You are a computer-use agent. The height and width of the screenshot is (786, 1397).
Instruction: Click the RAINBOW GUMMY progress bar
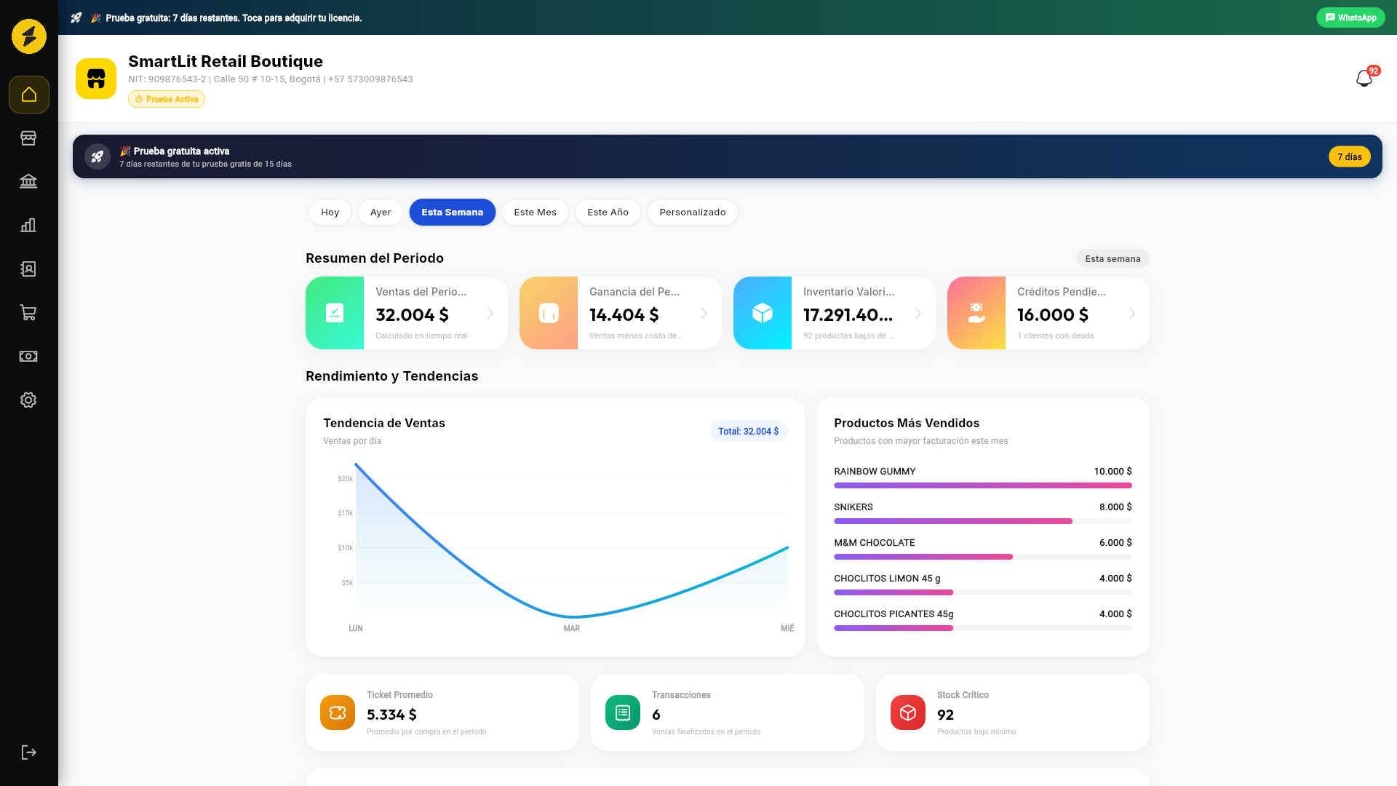(x=983, y=485)
